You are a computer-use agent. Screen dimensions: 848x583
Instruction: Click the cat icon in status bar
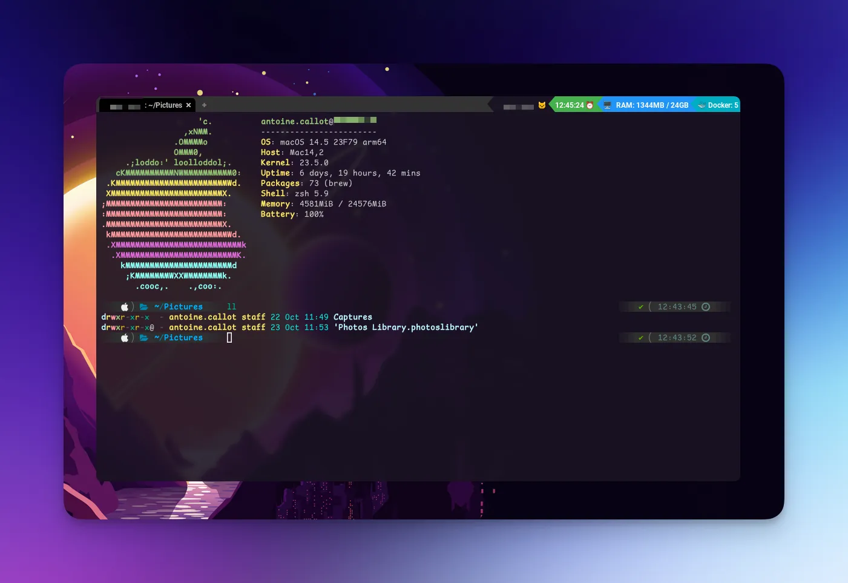[542, 105]
